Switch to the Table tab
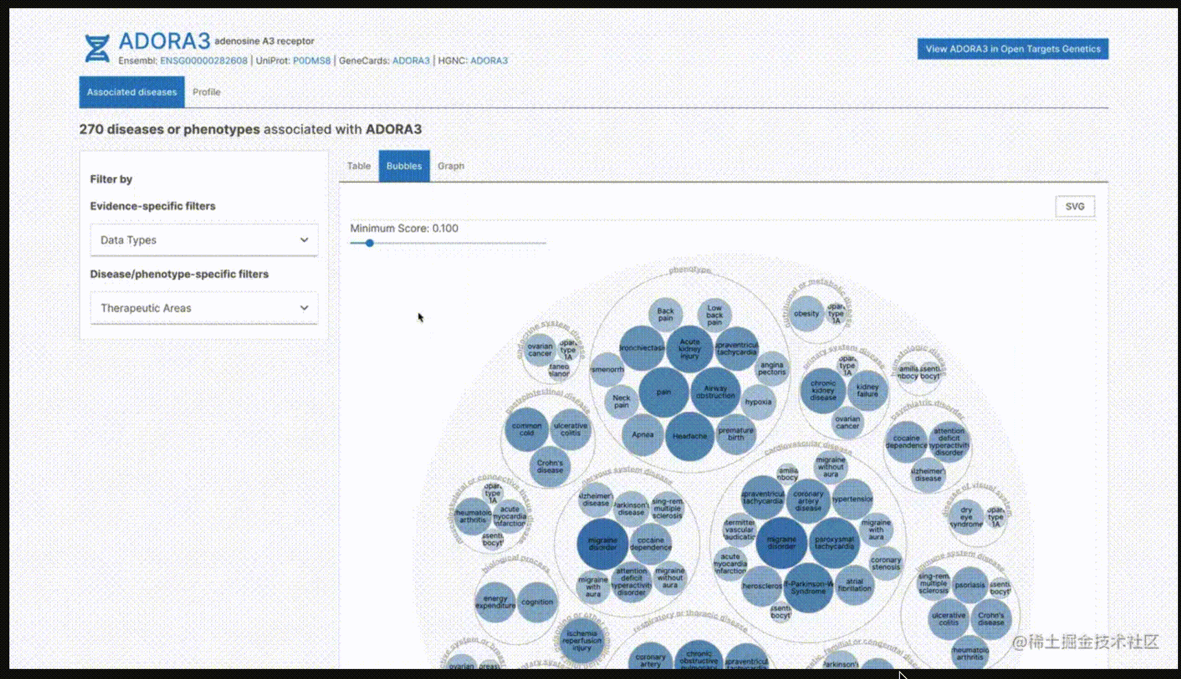The image size is (1181, 679). [359, 166]
